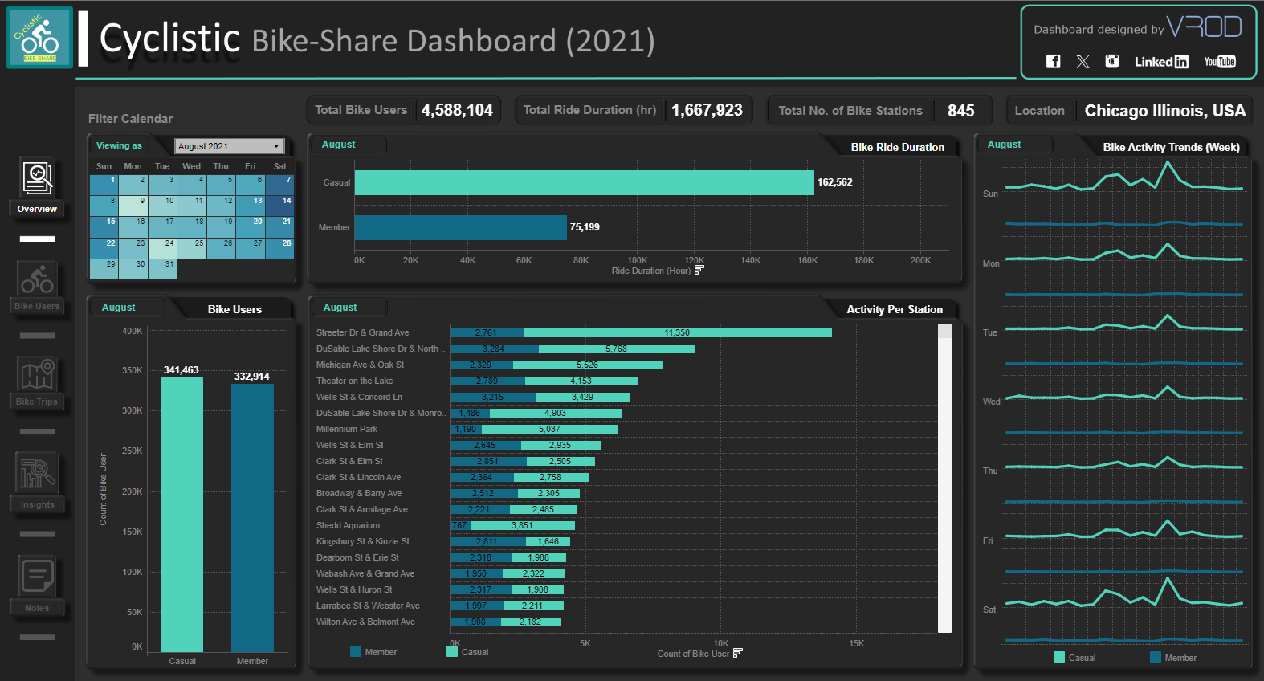Click the Overview label button

point(37,209)
